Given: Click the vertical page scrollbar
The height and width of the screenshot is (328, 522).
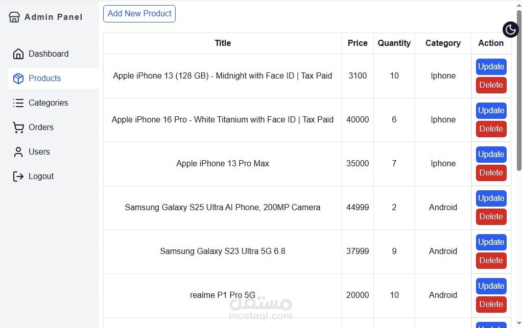Looking at the screenshot, I should [519, 92].
